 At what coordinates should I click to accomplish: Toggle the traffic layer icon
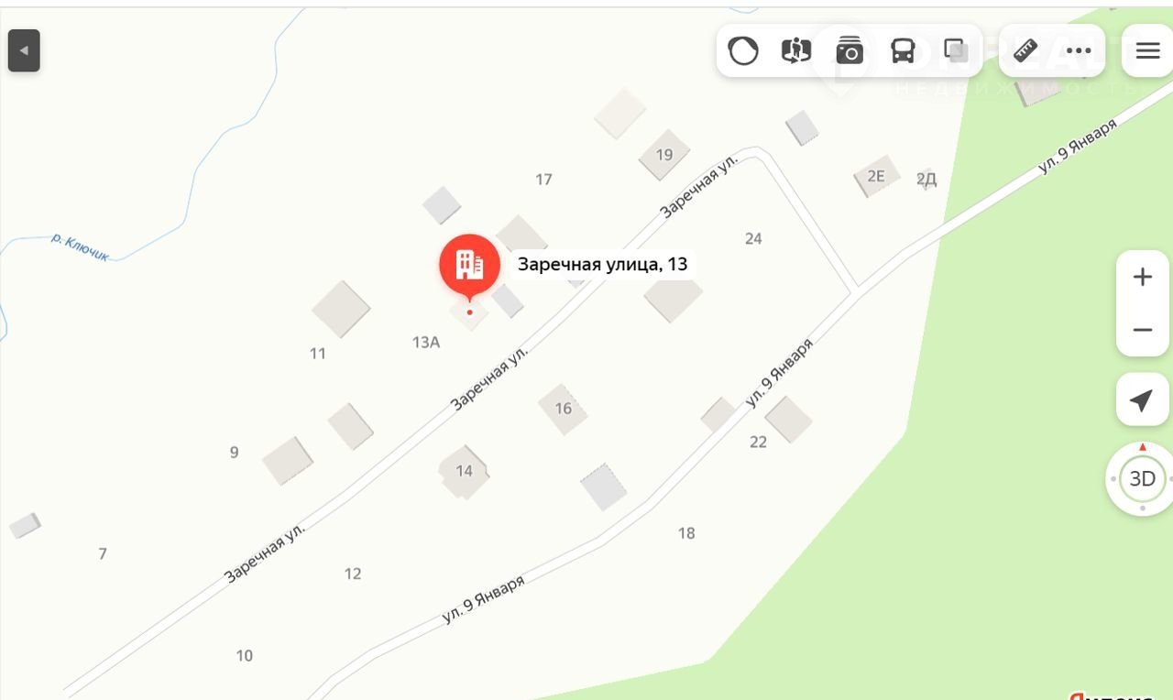[743, 51]
